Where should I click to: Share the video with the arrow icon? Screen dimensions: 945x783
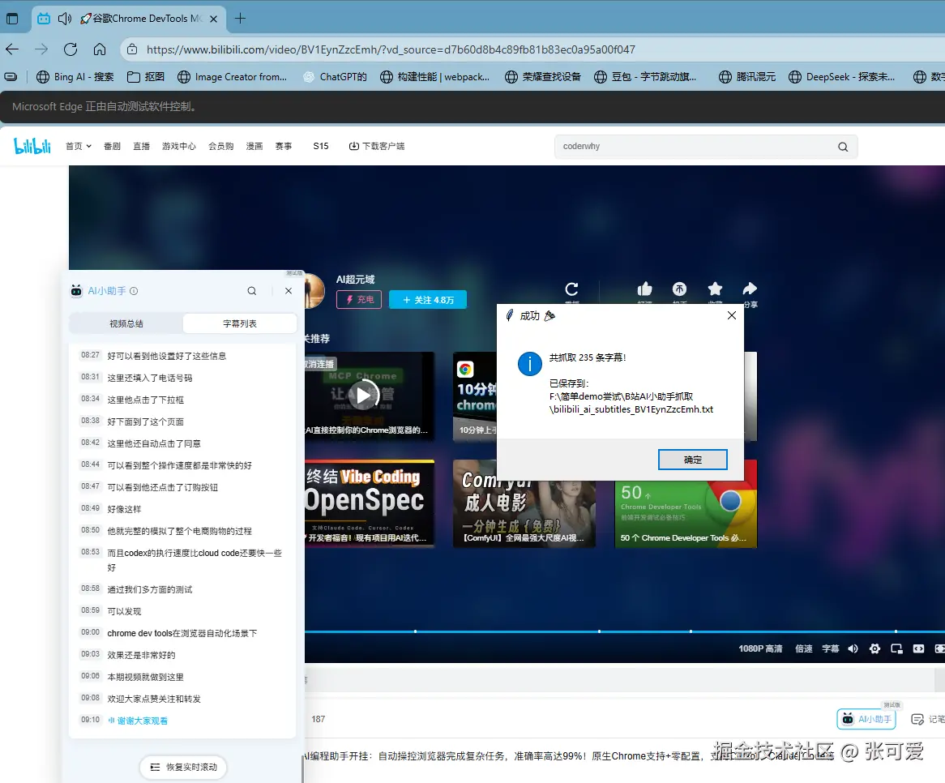(x=750, y=289)
